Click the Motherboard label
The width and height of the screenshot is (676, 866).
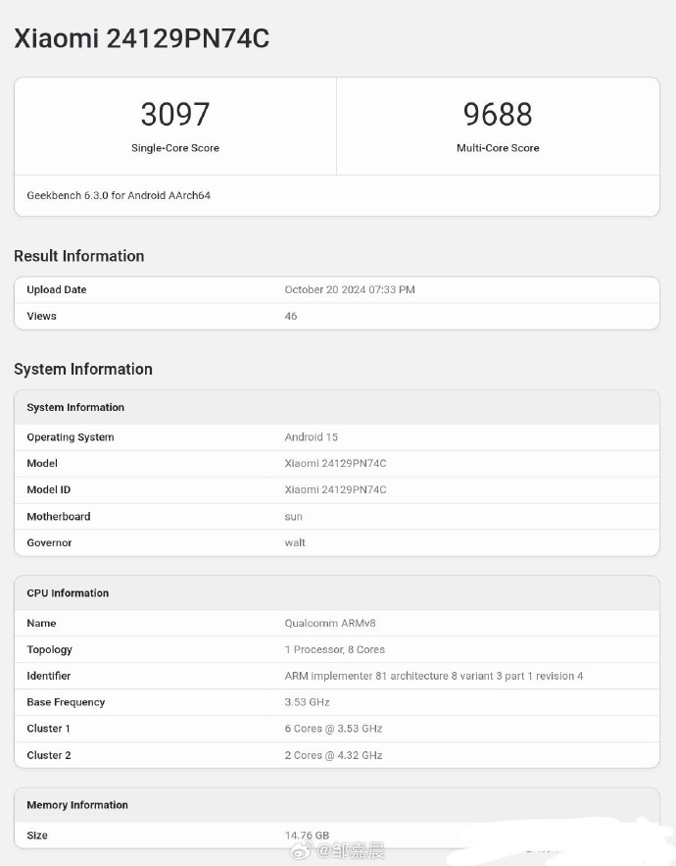click(x=59, y=517)
